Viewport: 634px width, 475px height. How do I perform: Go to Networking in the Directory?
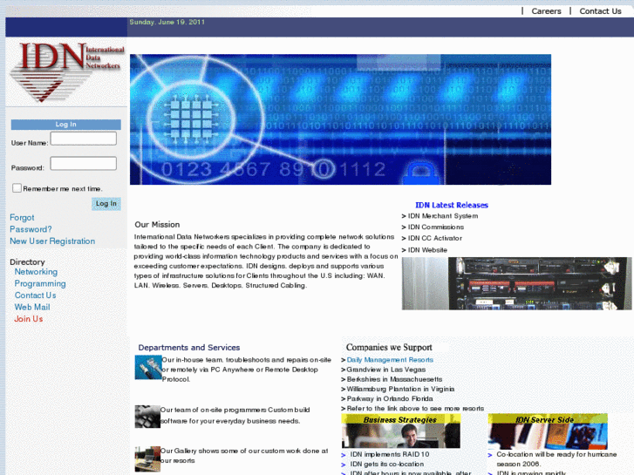point(36,272)
